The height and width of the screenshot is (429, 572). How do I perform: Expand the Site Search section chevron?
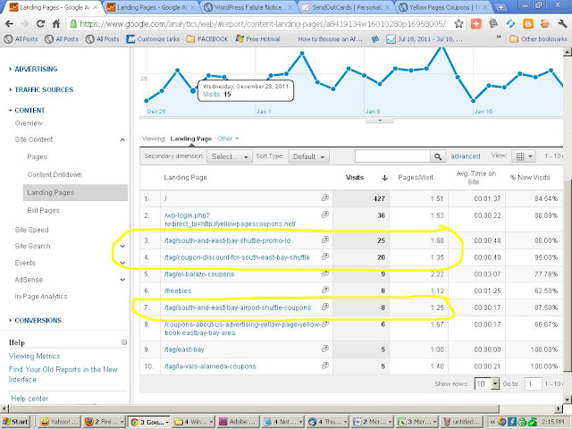[122, 247]
